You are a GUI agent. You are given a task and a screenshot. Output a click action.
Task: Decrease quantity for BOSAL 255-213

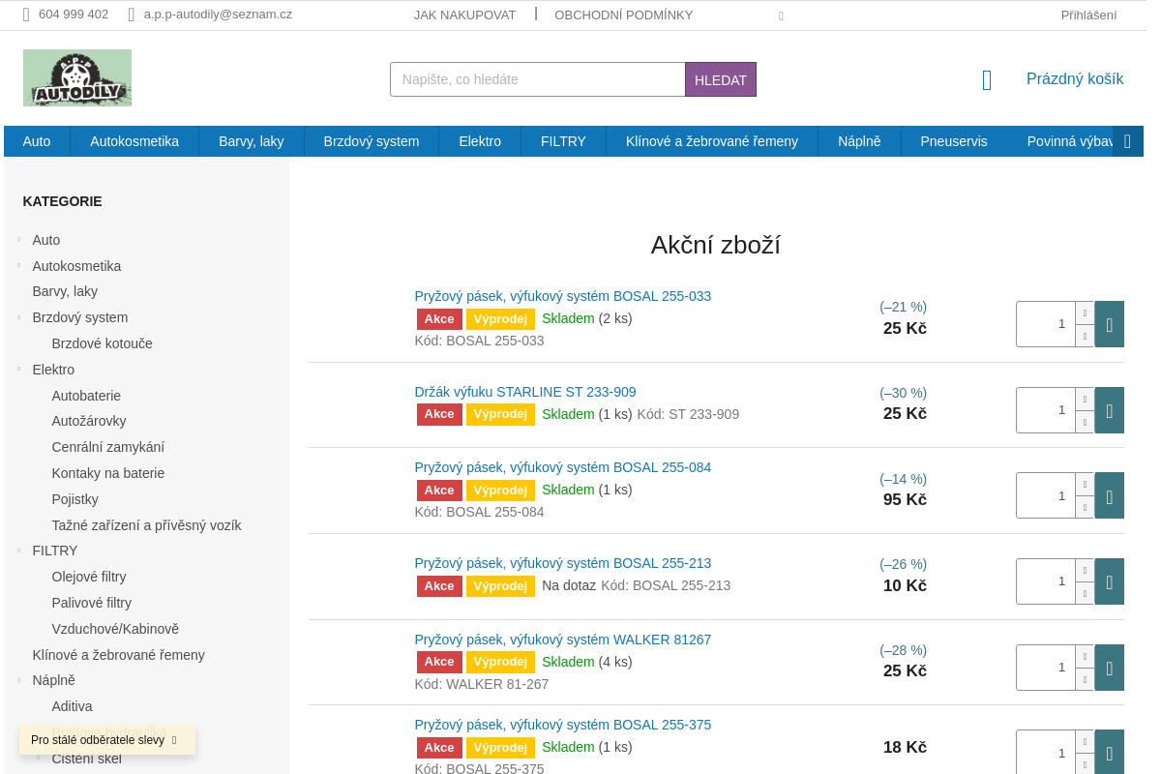point(1085,593)
